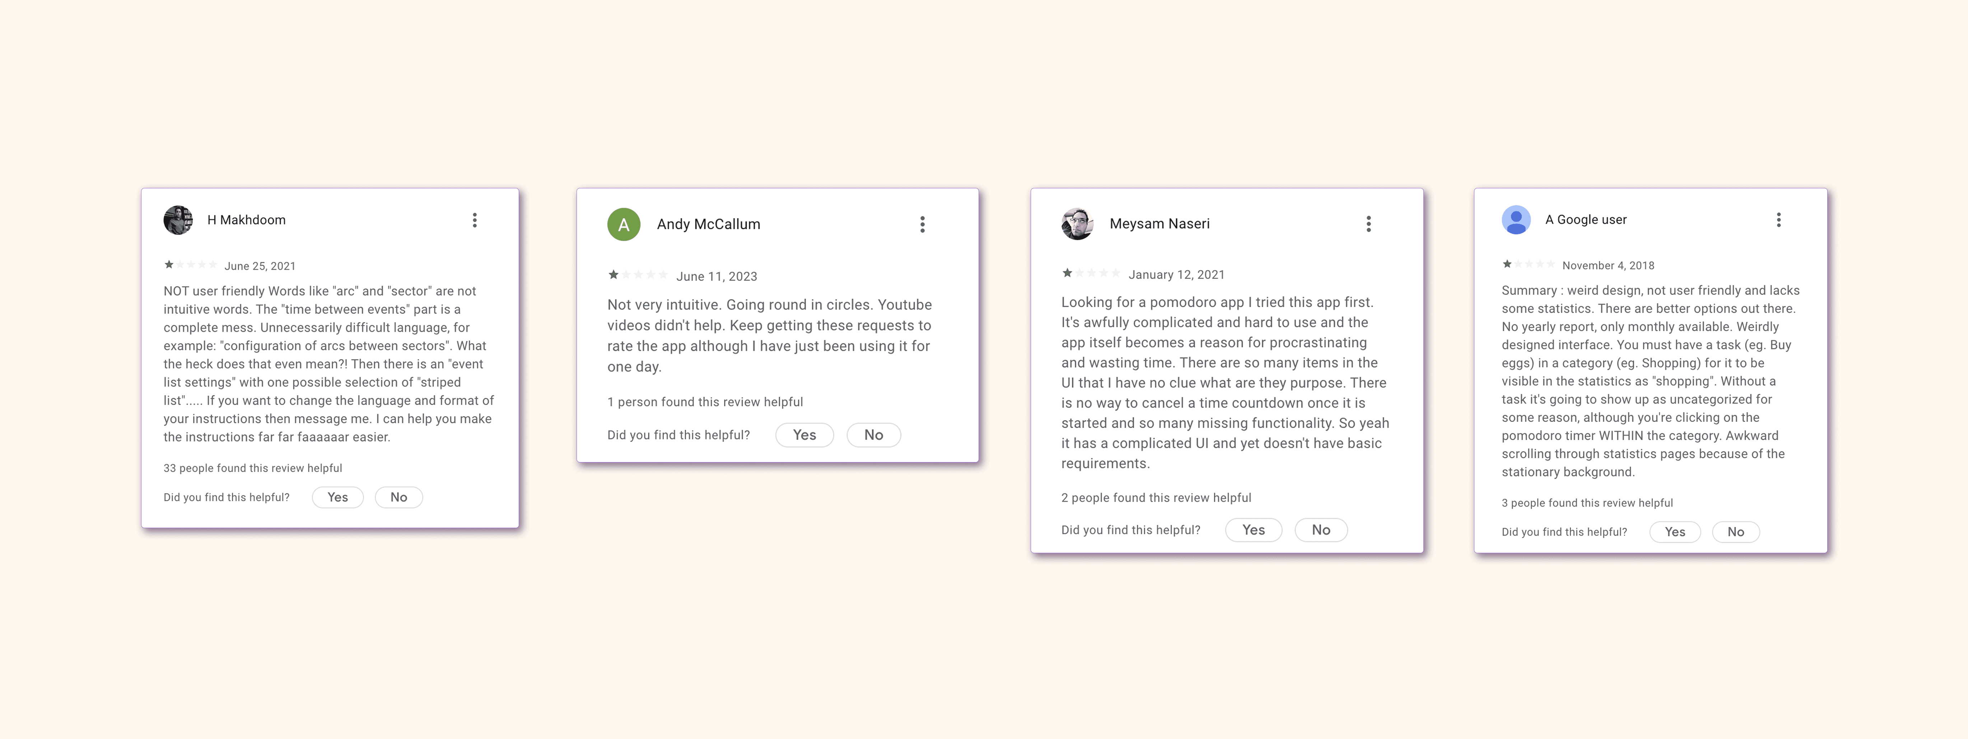Choose No on the Google user review
The width and height of the screenshot is (1968, 739).
pyautogui.click(x=1736, y=532)
